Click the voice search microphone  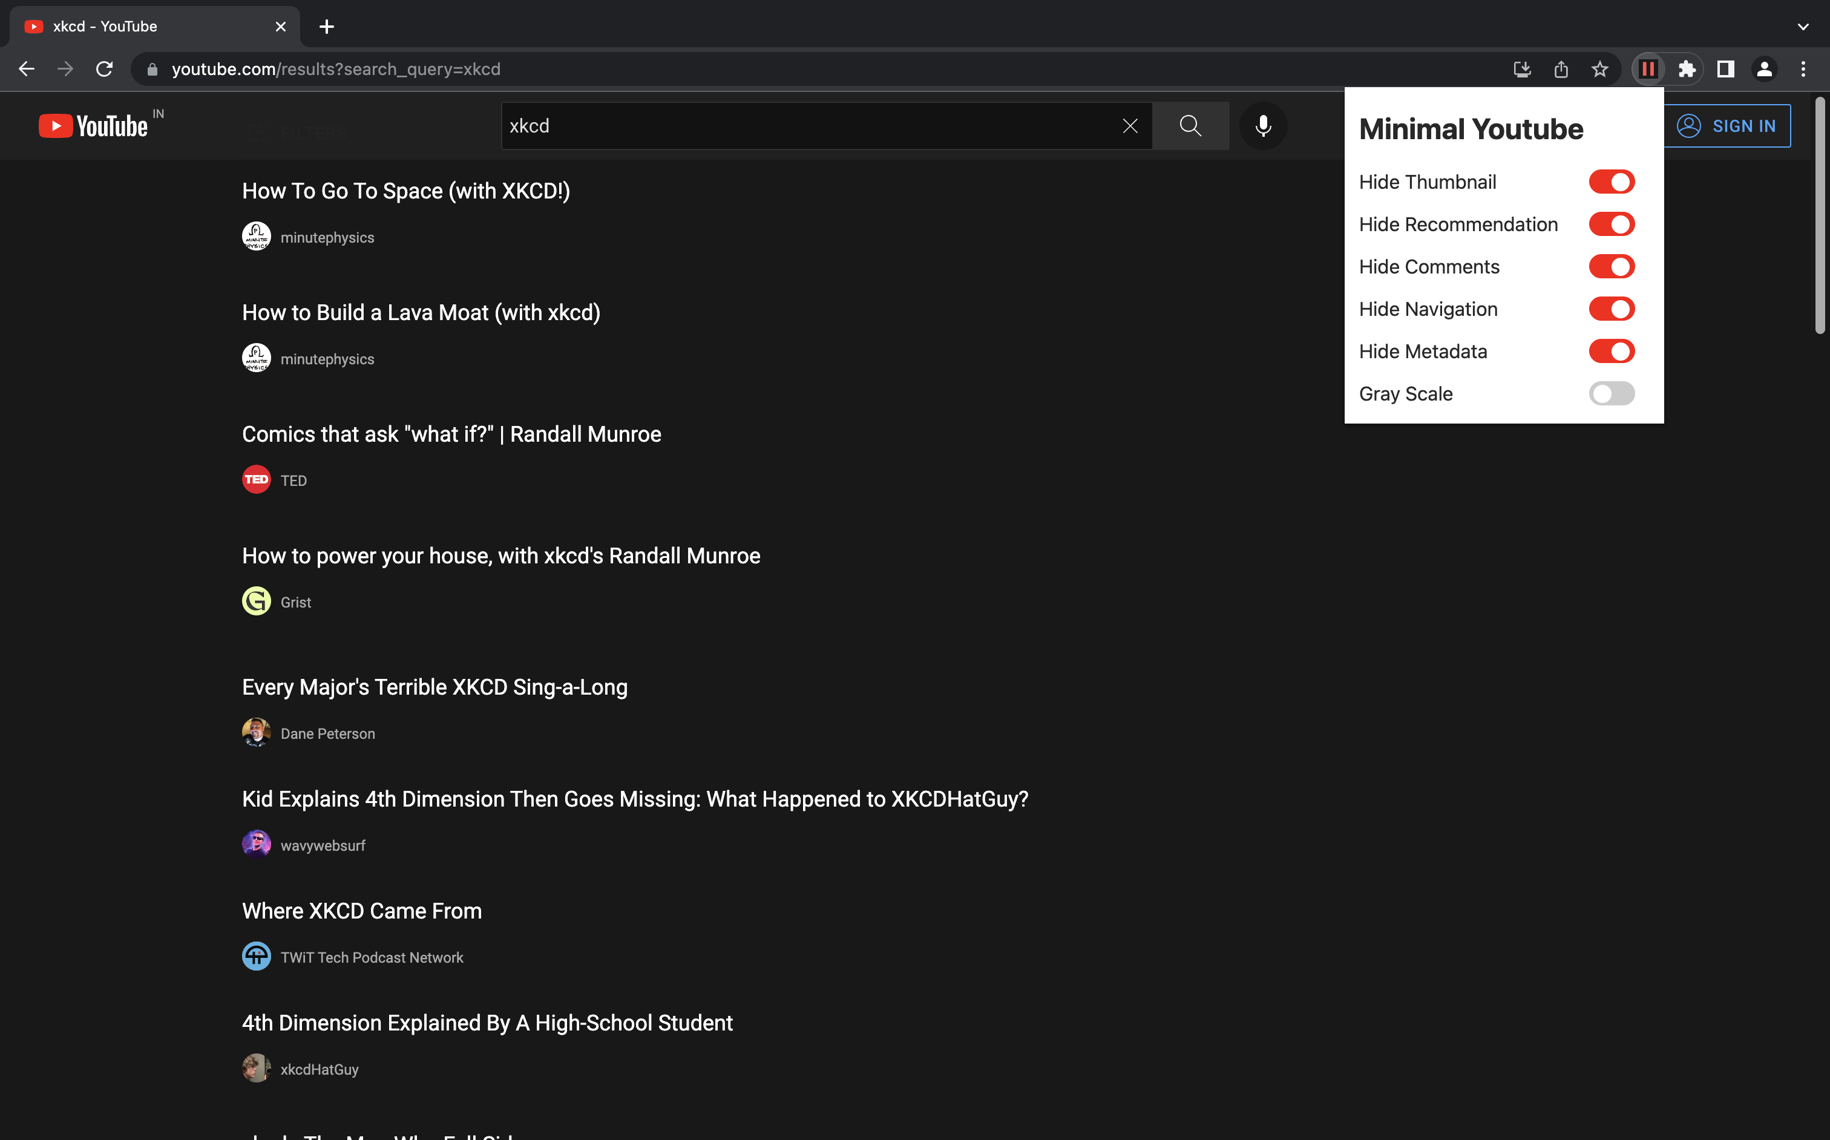[x=1263, y=126]
